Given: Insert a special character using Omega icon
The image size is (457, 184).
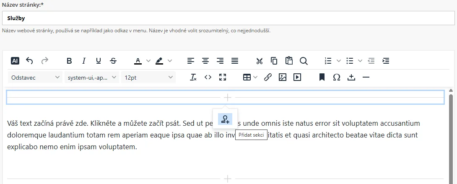Looking at the screenshot, I should coord(336,77).
